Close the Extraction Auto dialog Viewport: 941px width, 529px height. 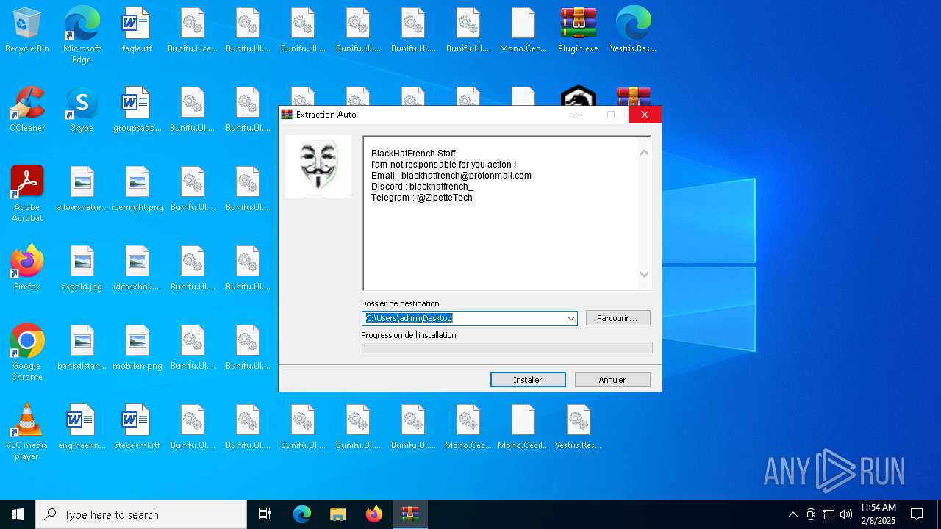pyautogui.click(x=645, y=115)
